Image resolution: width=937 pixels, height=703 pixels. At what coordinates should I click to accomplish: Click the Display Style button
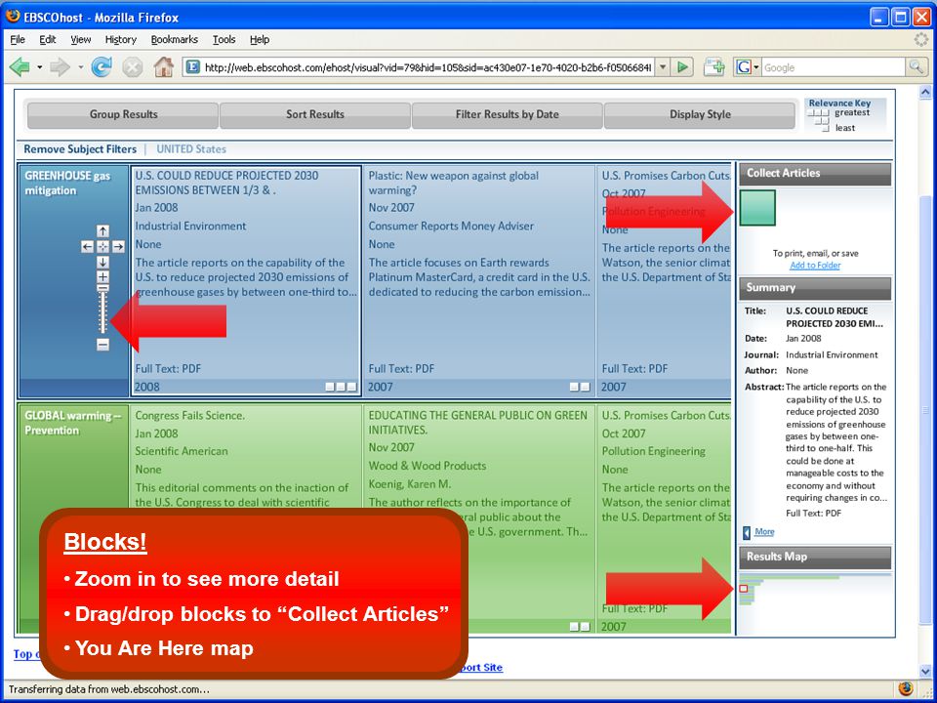(x=700, y=115)
